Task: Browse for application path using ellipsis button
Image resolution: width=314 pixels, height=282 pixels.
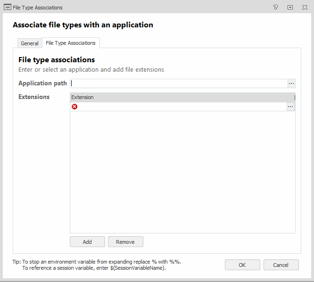Action: [x=291, y=83]
